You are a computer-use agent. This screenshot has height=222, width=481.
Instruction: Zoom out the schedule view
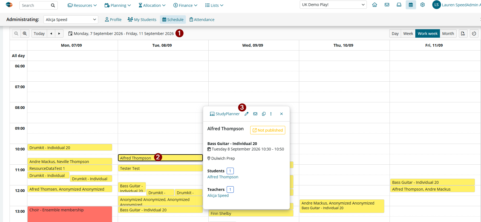[16, 34]
